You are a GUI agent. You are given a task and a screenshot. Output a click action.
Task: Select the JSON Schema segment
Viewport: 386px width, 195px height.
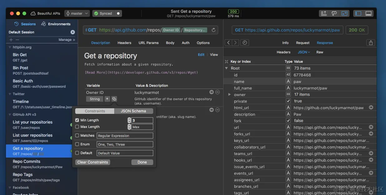tap(134, 111)
